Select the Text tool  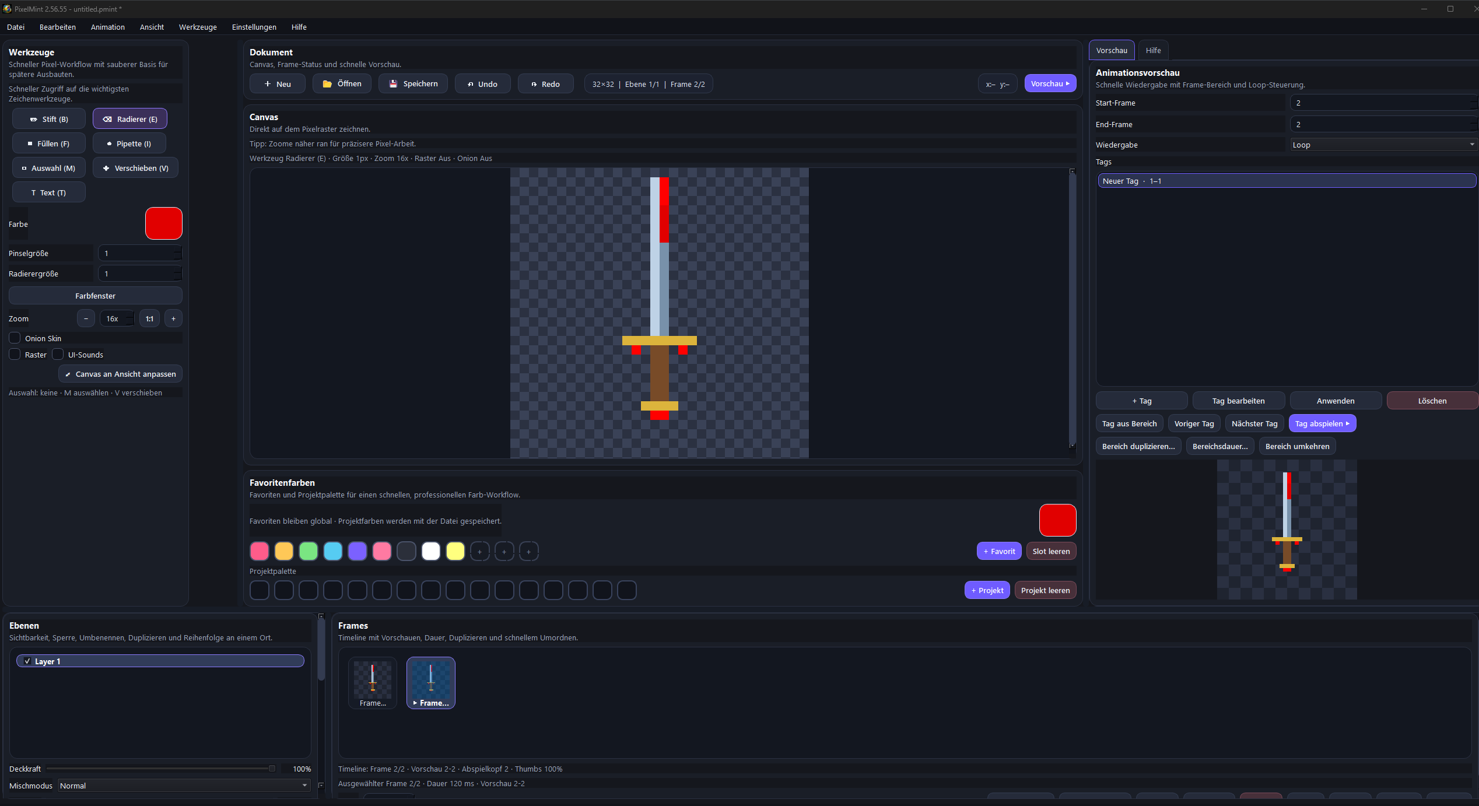point(49,192)
